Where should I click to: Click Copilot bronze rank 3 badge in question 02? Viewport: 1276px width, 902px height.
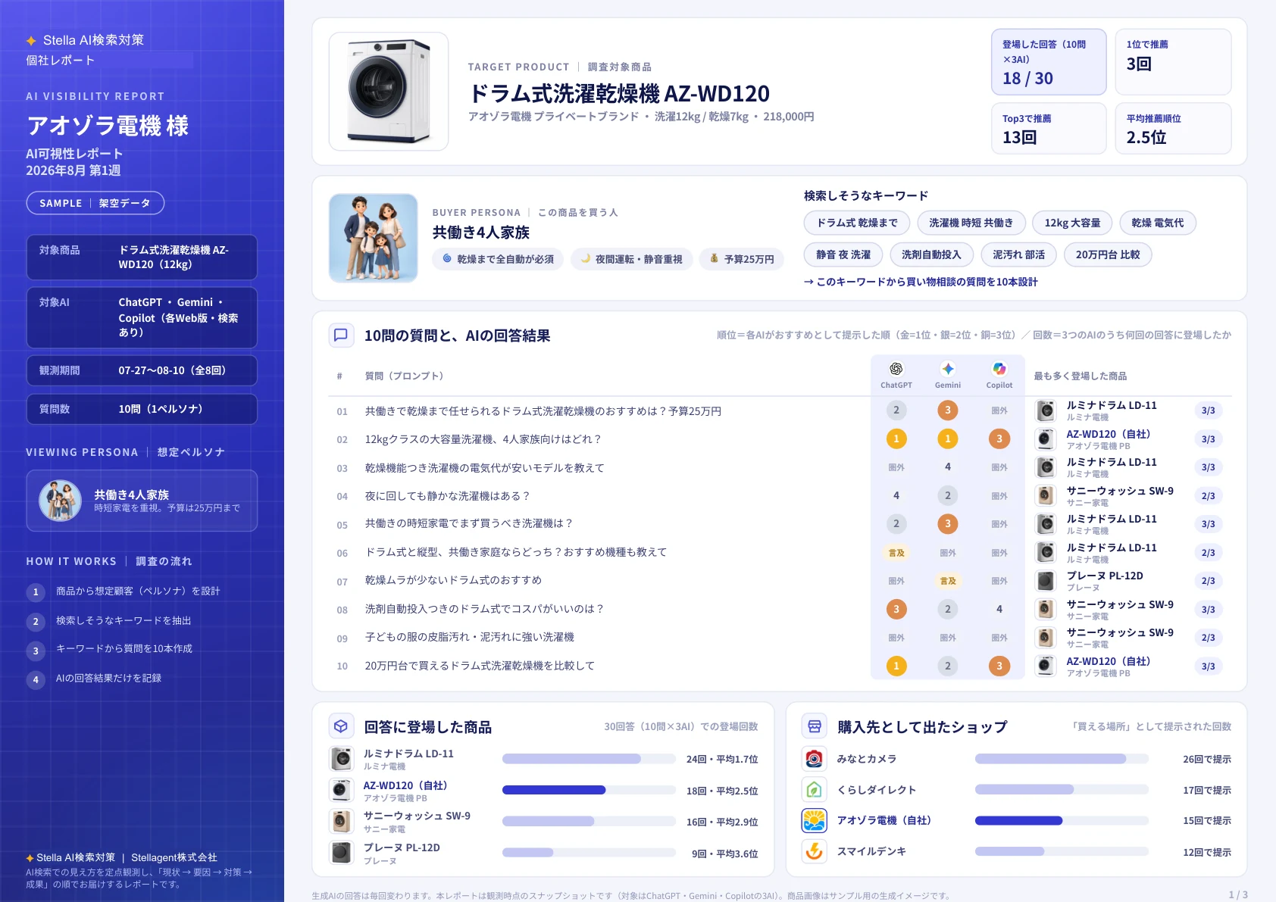[x=999, y=439]
